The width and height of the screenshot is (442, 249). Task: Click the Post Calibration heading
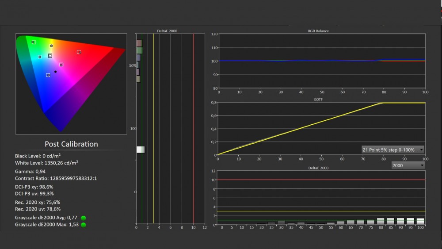71,144
